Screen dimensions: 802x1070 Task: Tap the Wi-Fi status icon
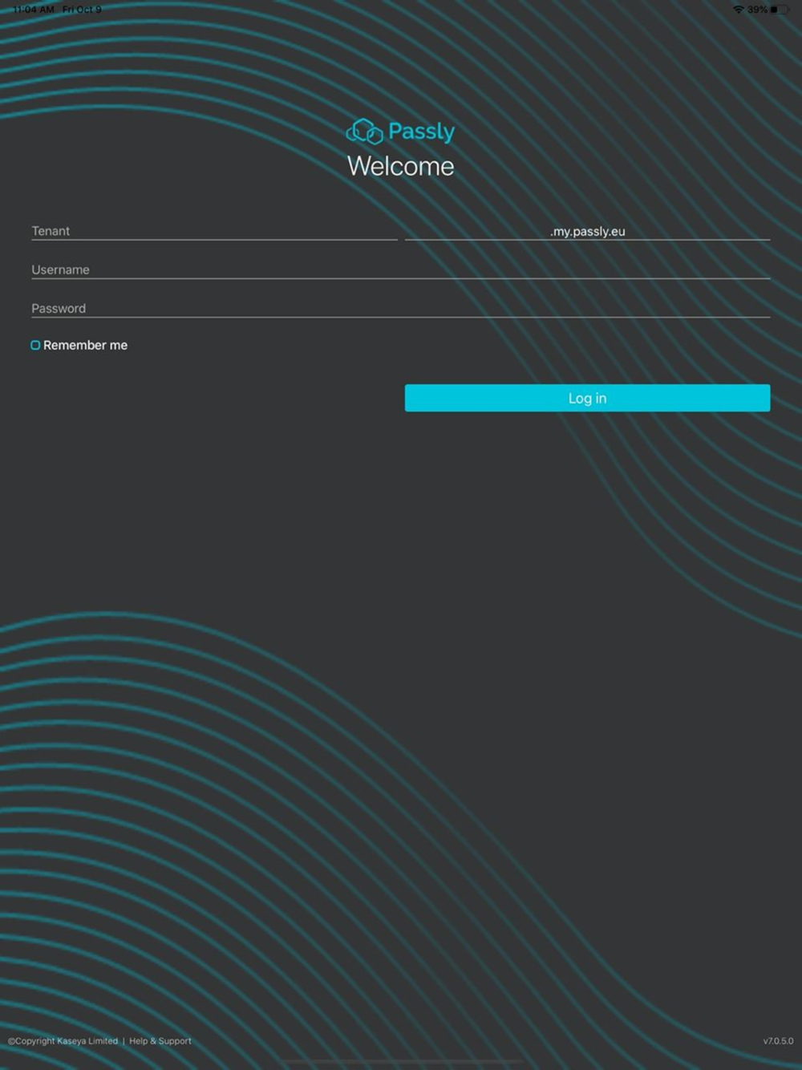coord(738,10)
